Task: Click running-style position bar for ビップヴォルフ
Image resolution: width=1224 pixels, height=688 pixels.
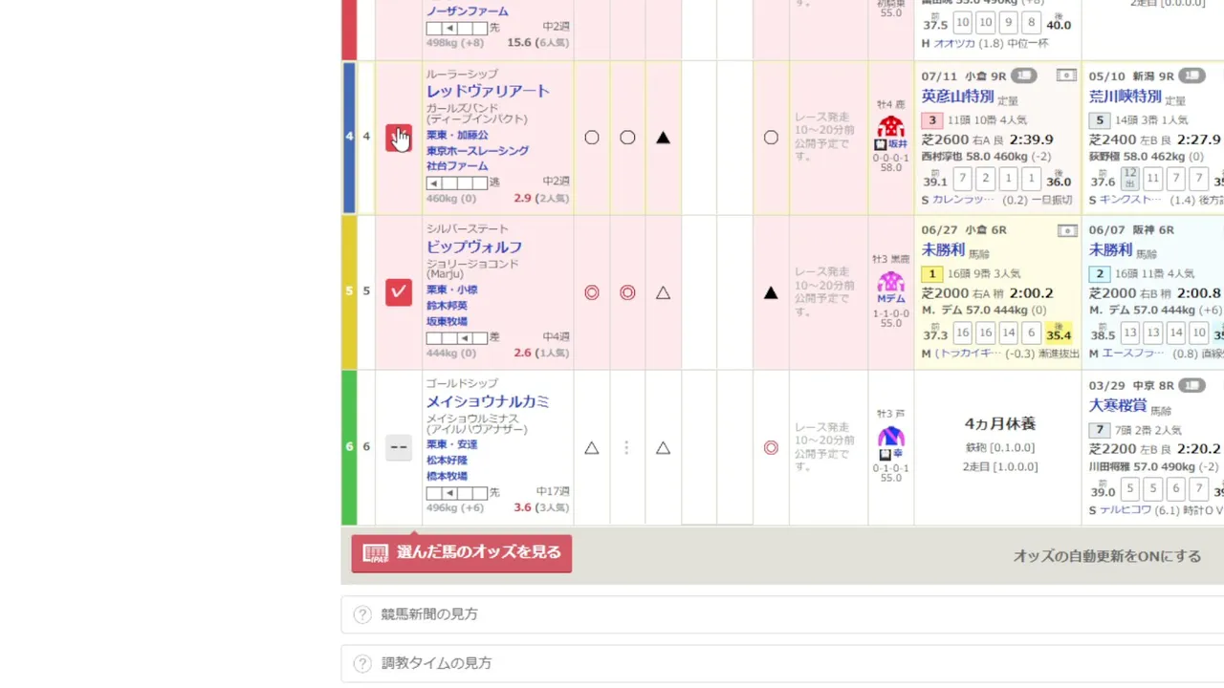Action: [457, 338]
